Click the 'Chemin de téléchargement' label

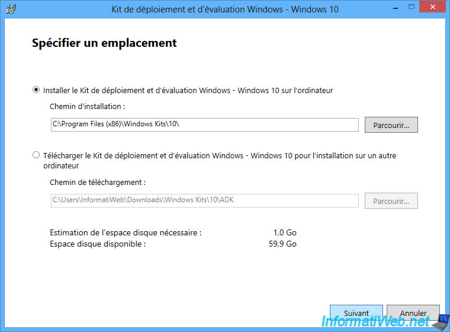point(97,183)
